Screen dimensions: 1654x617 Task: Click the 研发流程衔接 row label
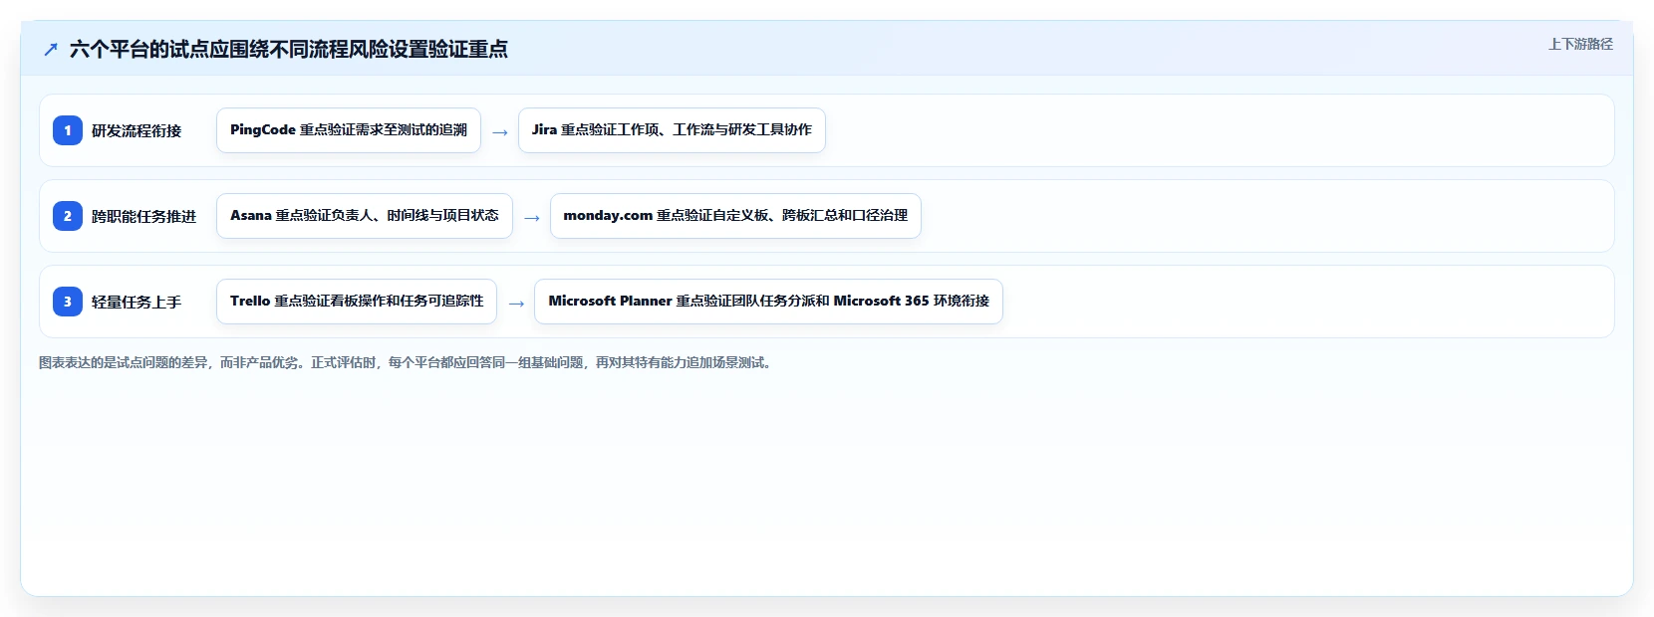[x=137, y=130]
